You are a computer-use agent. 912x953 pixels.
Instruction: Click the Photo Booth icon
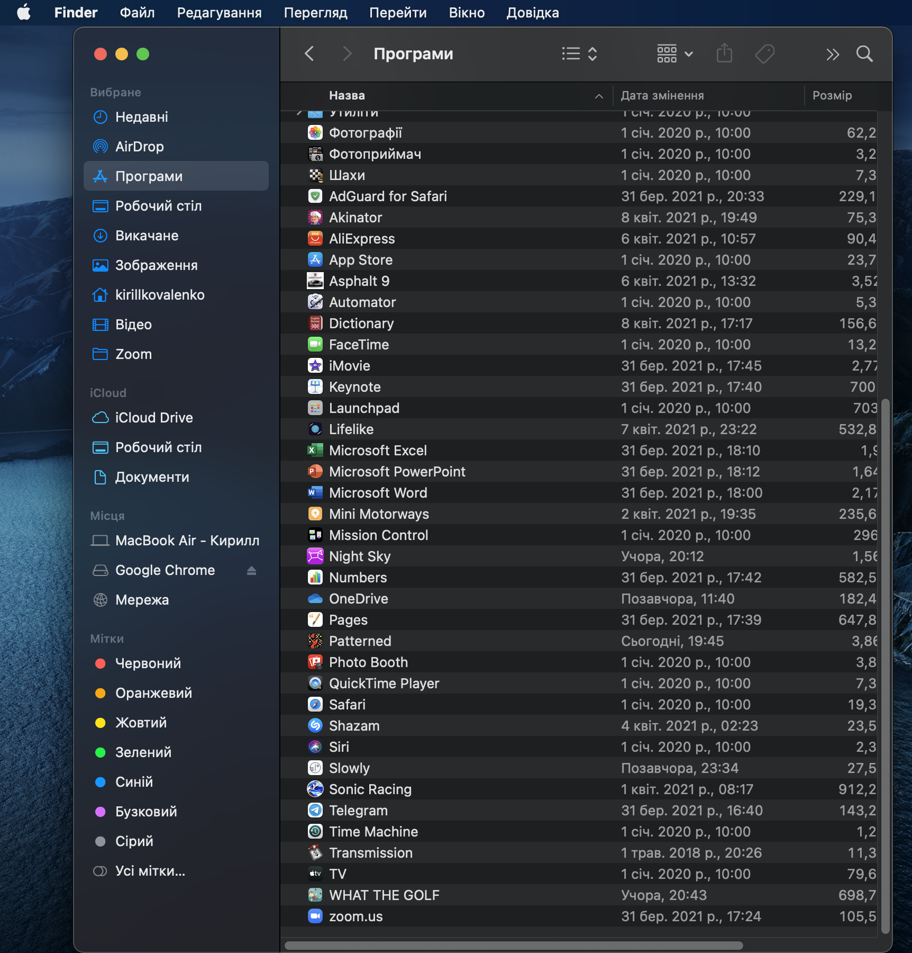point(315,662)
